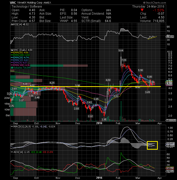
Task: Click the 2.12 price label
Action: (x=90, y=116)
